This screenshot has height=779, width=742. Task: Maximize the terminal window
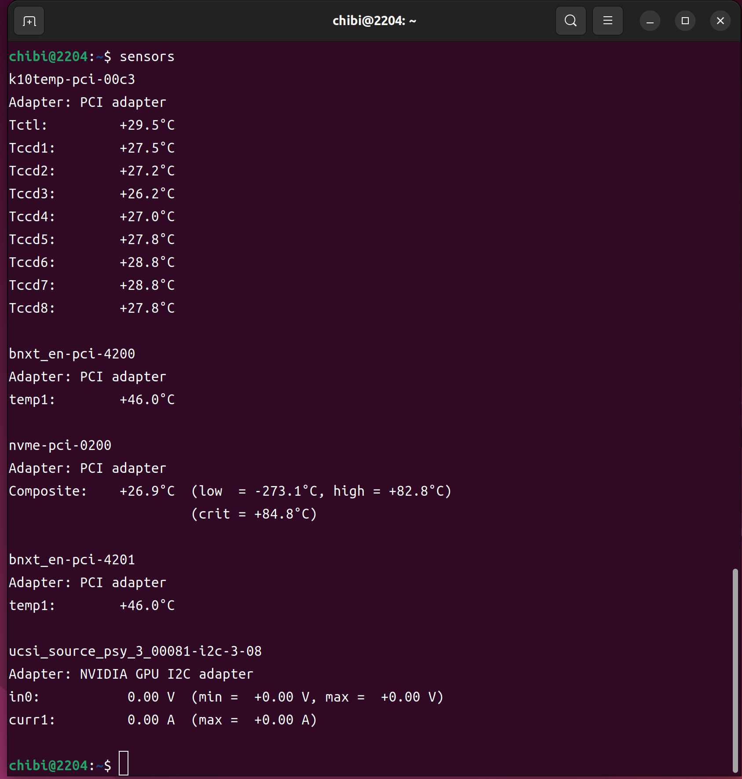click(x=685, y=21)
